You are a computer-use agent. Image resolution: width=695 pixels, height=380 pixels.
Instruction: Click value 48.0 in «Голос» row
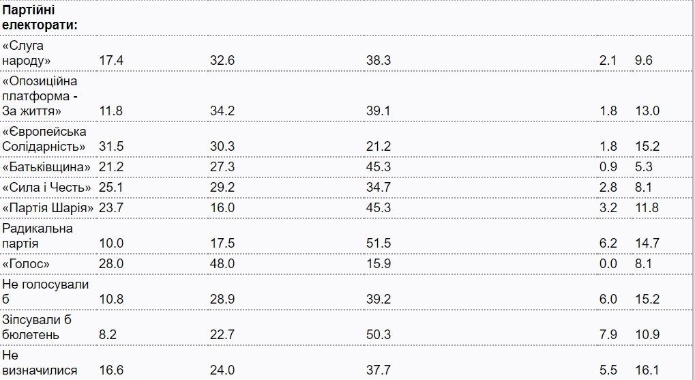[222, 263]
